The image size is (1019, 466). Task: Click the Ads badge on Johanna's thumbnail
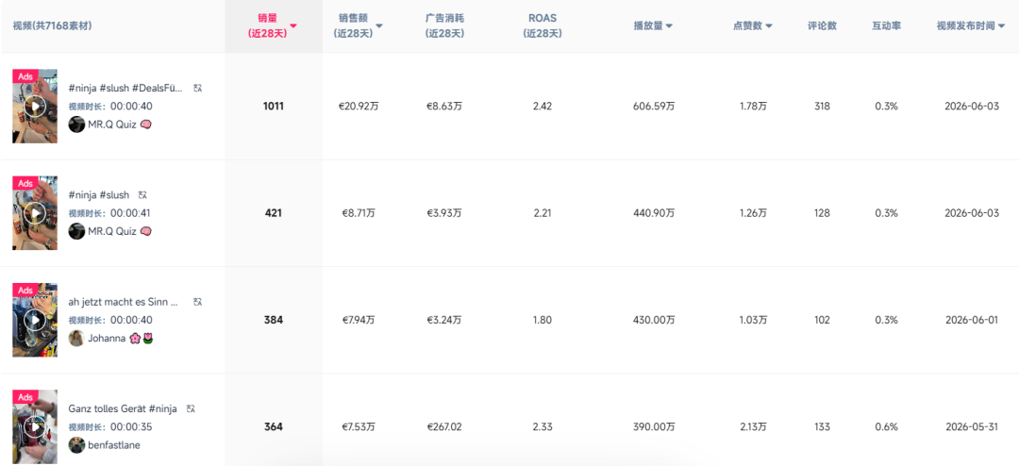tap(25, 290)
